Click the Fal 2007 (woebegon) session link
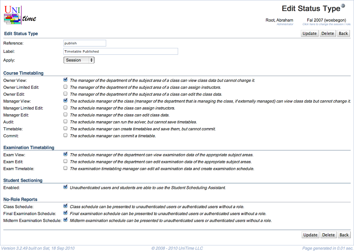Image resolution: width=354 pixels, height=251 pixels. coord(326,20)
